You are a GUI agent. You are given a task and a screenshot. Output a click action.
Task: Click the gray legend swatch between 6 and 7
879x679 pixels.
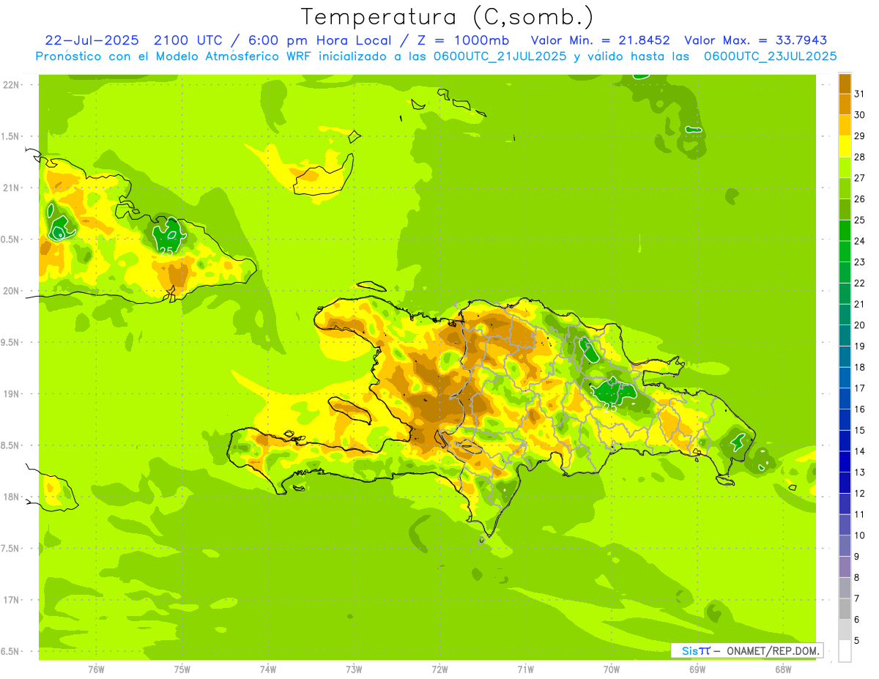tap(845, 609)
